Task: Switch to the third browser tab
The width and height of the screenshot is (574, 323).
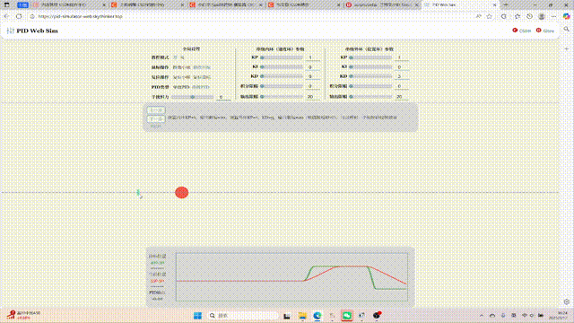Action: click(225, 4)
